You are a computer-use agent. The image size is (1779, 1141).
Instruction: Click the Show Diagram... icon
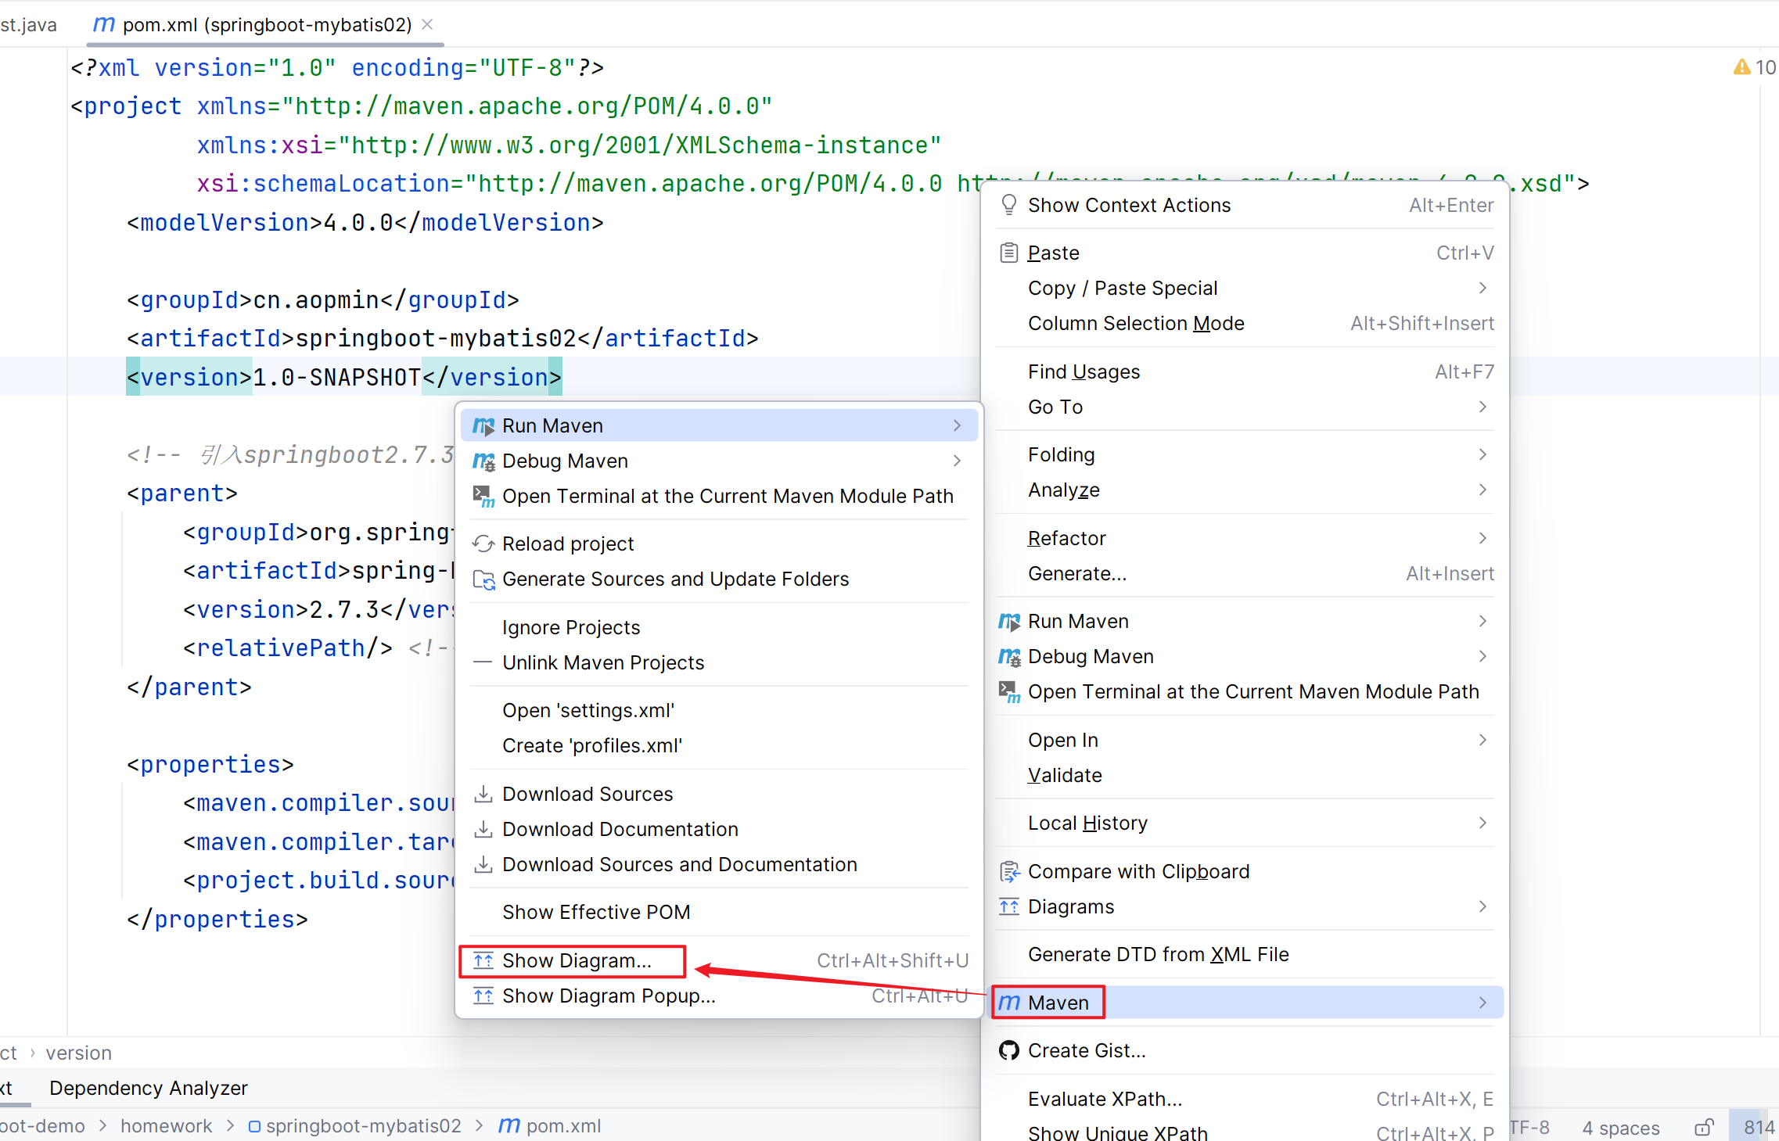pos(483,961)
